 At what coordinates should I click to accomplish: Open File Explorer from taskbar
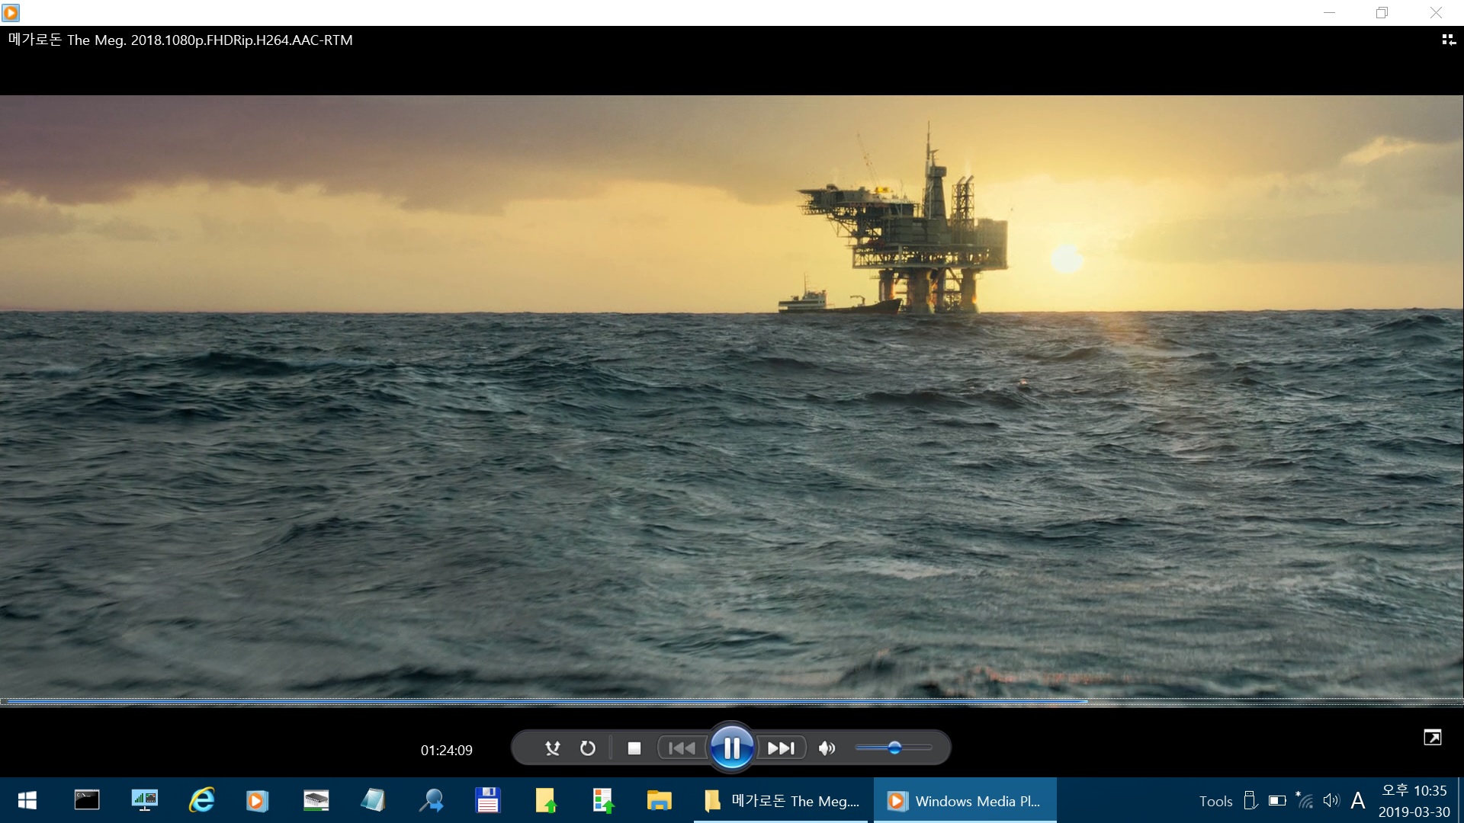(x=660, y=800)
